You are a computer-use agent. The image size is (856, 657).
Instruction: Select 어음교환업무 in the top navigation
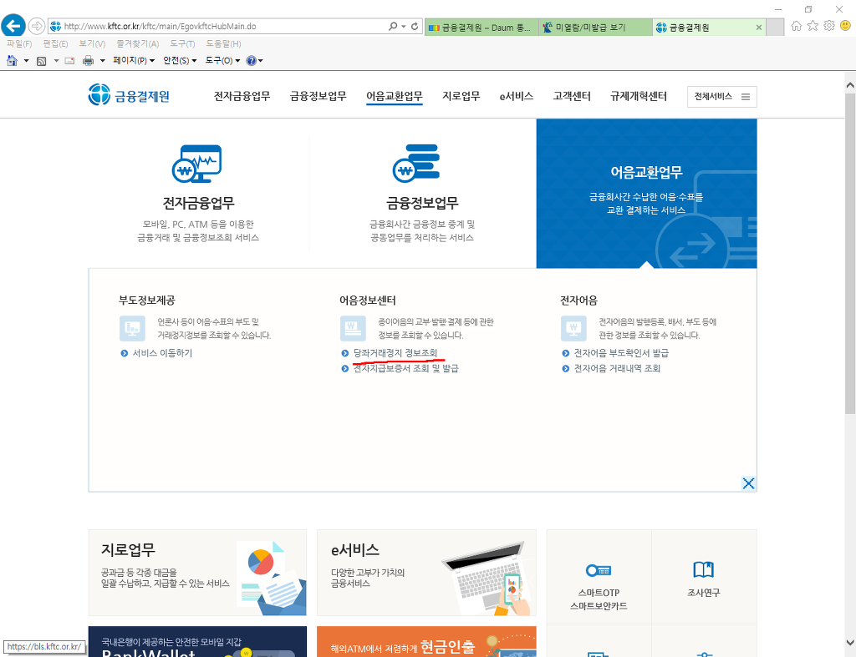[x=395, y=97]
